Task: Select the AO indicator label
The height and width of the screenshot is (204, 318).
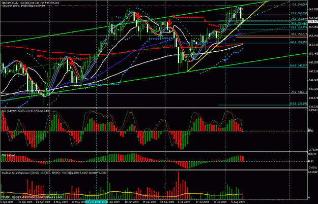Action: click(8, 155)
